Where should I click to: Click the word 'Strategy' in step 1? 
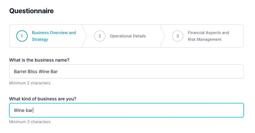point(40,39)
